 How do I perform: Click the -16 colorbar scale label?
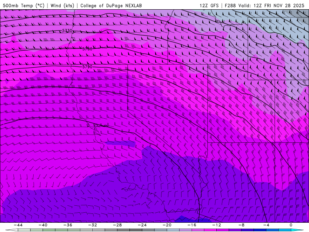[x=192, y=225]
